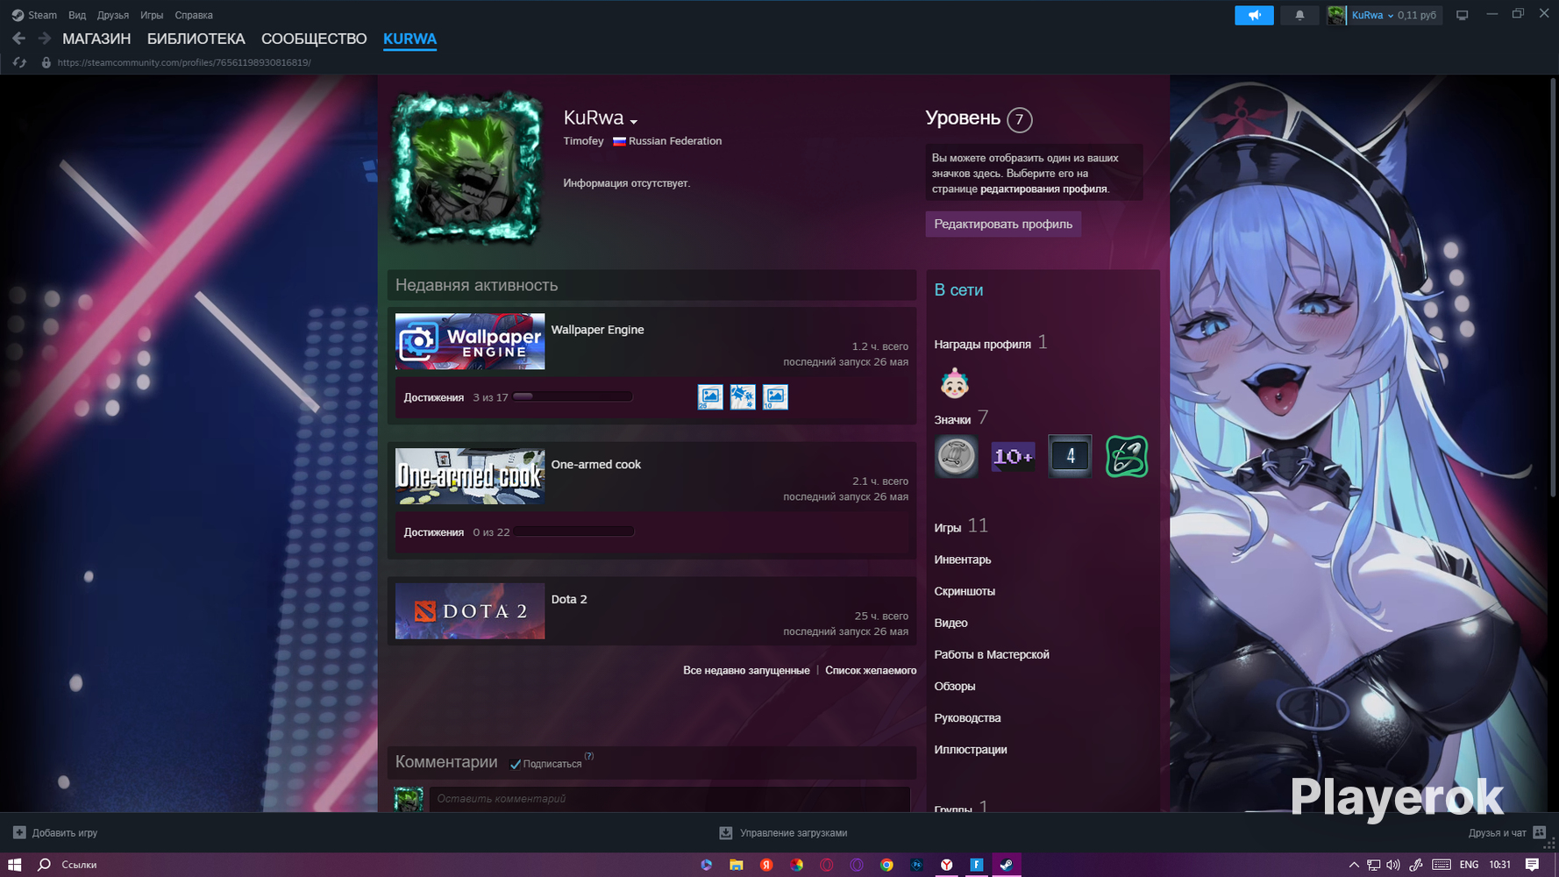Viewport: 1559px width, 877px height.
Task: Open the Обзоры link
Action: (955, 686)
